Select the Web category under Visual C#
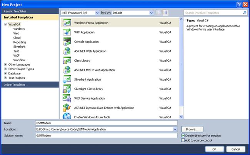This screenshot has height=155, width=250. coord(16,33)
